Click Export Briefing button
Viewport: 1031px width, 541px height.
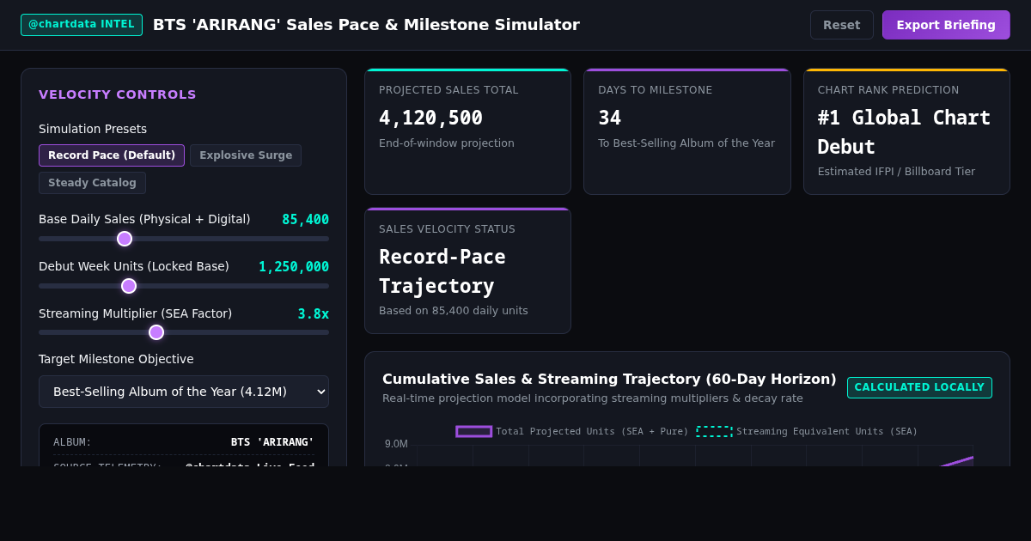[x=946, y=25]
